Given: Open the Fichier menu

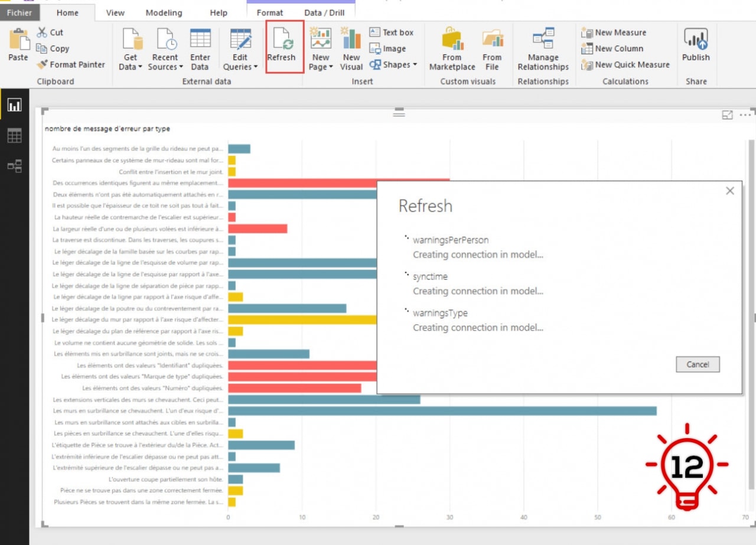Looking at the screenshot, I should [x=19, y=12].
